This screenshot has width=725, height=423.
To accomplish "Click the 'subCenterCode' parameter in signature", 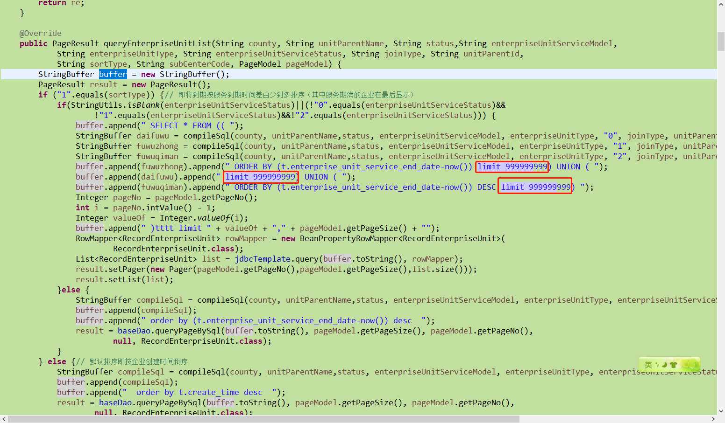I will coord(199,64).
